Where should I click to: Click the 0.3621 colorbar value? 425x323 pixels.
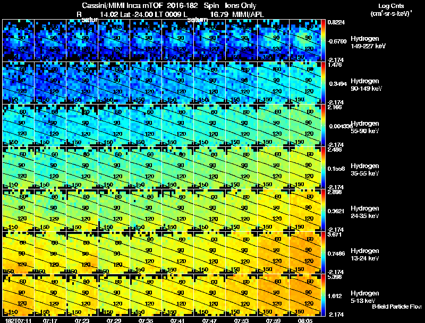[337, 211]
